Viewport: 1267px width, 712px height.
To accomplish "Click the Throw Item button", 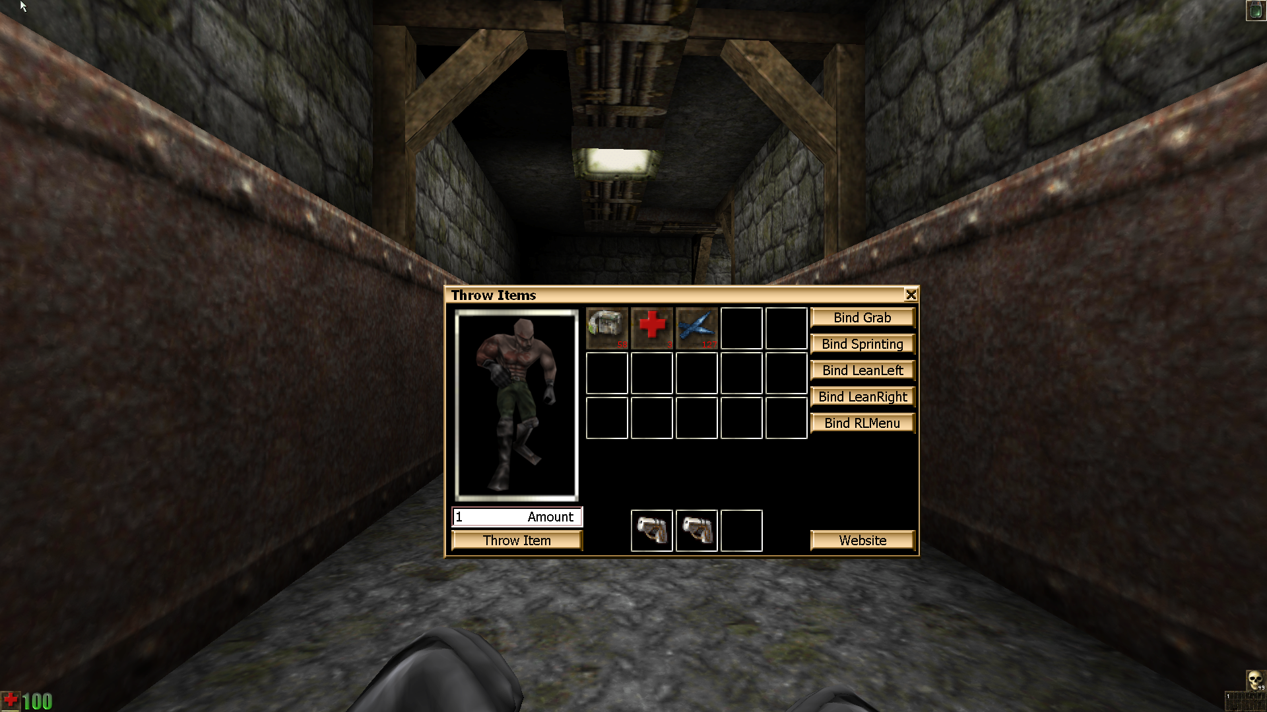I will coord(517,540).
